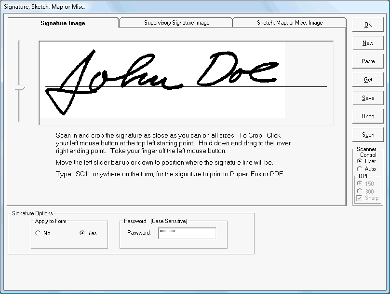
Task: Click the 'Scan in and crop the signature' text
Action: [173, 143]
